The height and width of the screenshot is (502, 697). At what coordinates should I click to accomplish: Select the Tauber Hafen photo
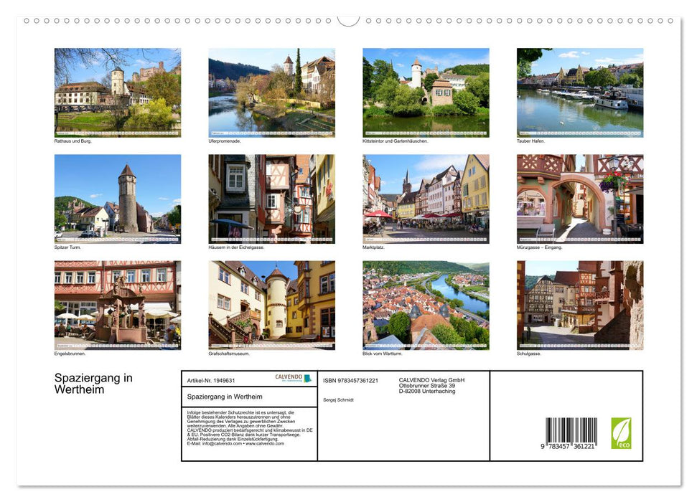coord(579,92)
